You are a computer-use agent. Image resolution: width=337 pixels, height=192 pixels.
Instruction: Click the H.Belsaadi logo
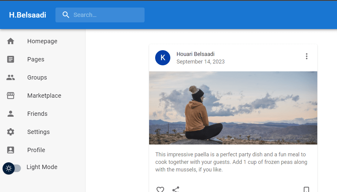(27, 15)
